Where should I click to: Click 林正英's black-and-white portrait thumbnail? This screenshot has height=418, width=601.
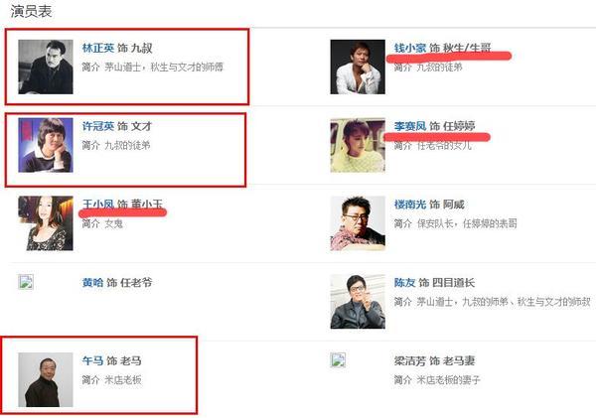(x=46, y=67)
